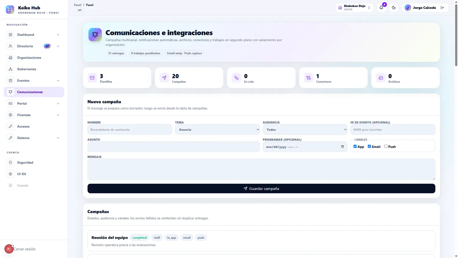This screenshot has width=458, height=258.
Task: Expand the Dashboard menu chevron
Action: pyautogui.click(x=58, y=35)
